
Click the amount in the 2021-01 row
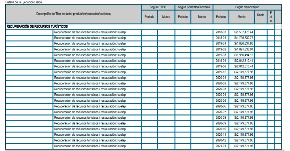pyautogui.click(x=242, y=146)
